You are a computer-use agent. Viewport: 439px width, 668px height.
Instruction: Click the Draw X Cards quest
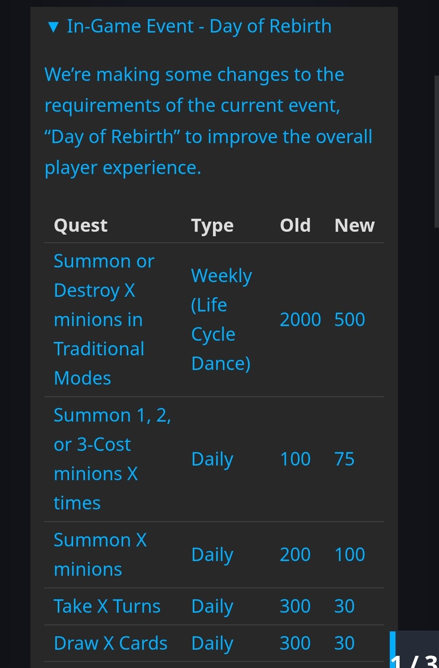(x=111, y=643)
